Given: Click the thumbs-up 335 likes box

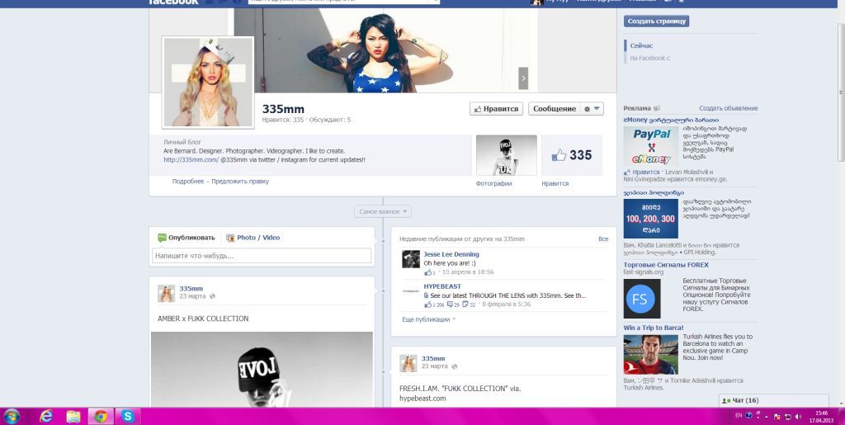Looking at the screenshot, I should point(572,155).
